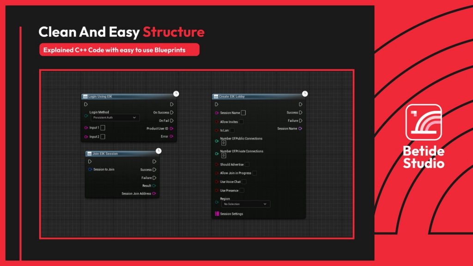Image resolution: width=473 pixels, height=266 pixels.
Task: Click the Session Name output pin
Action: coord(300,128)
